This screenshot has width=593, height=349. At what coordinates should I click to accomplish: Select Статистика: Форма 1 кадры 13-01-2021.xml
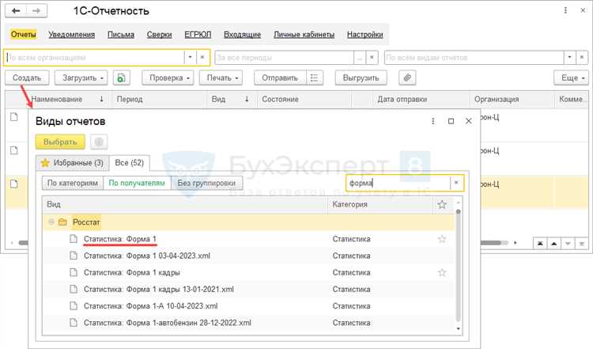[247, 289]
